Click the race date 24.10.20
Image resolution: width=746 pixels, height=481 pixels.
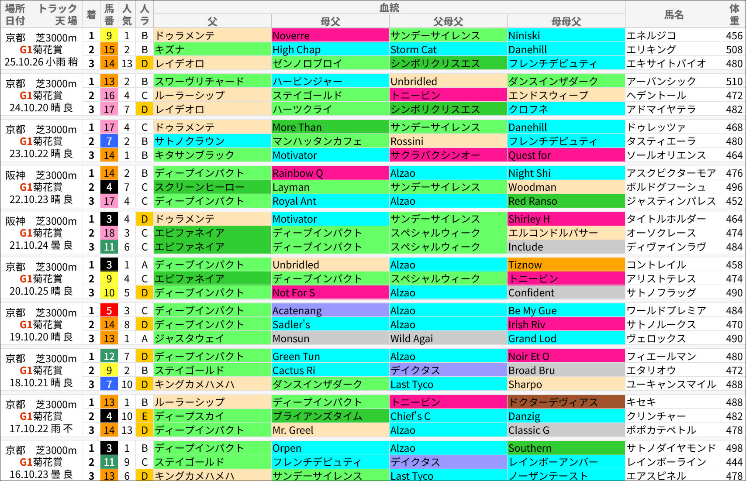pos(29,108)
